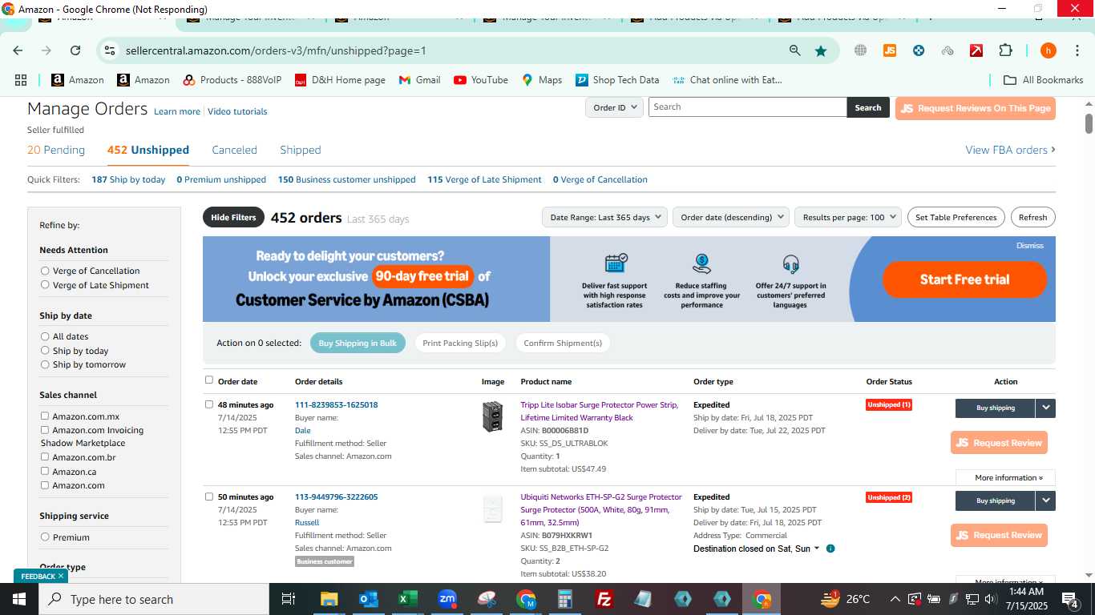The width and height of the screenshot is (1095, 615).
Task: Click the Start Free trial button
Action: [x=964, y=279]
